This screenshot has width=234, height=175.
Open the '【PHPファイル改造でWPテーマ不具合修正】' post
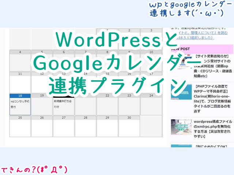click(212, 99)
